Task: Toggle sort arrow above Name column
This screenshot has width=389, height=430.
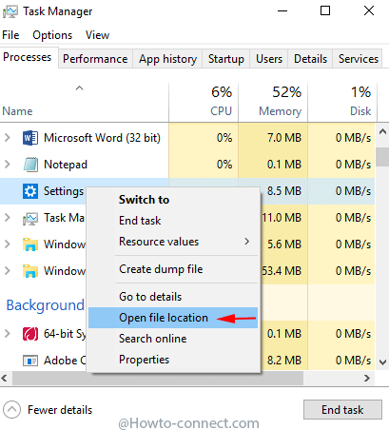Action: pyautogui.click(x=79, y=88)
